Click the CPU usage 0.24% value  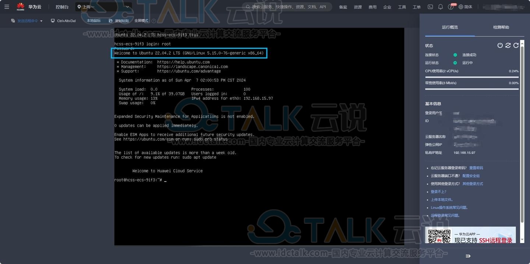tap(514, 71)
